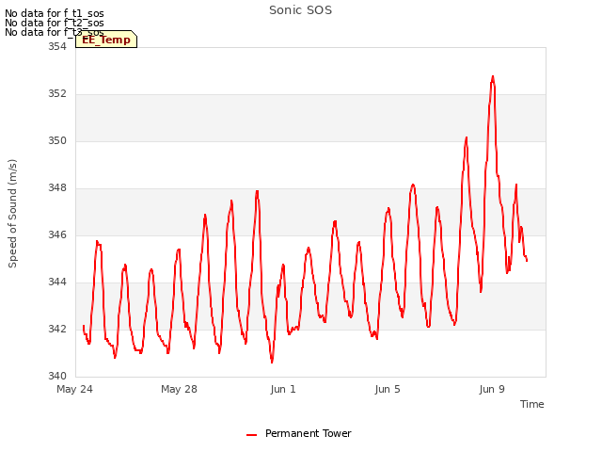Image resolution: width=602 pixels, height=452 pixels.
Task: Click the Jun 1 x-axis tick label
Action: coord(283,389)
